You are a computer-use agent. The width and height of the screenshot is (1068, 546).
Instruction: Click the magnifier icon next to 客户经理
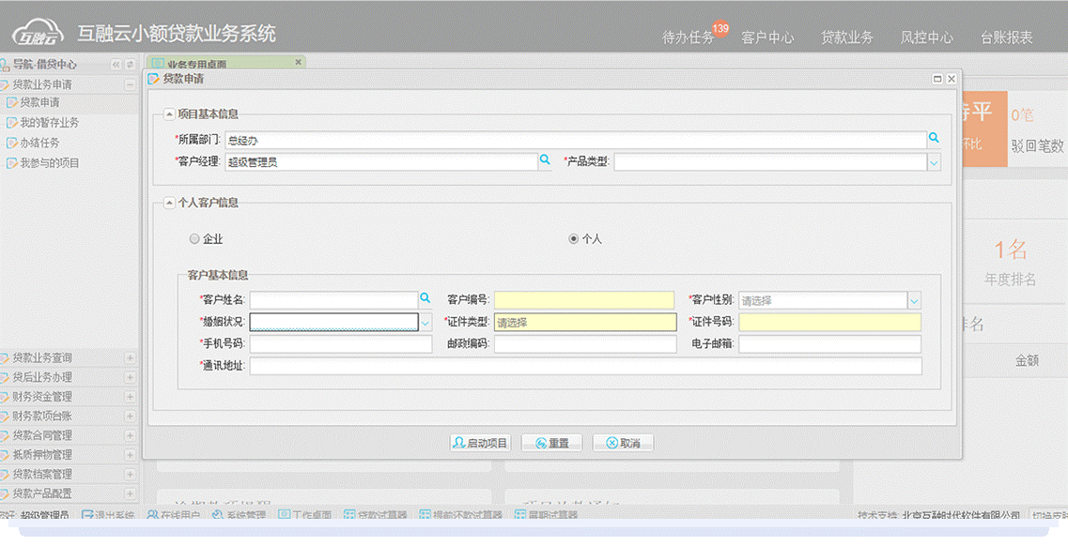[x=544, y=160]
